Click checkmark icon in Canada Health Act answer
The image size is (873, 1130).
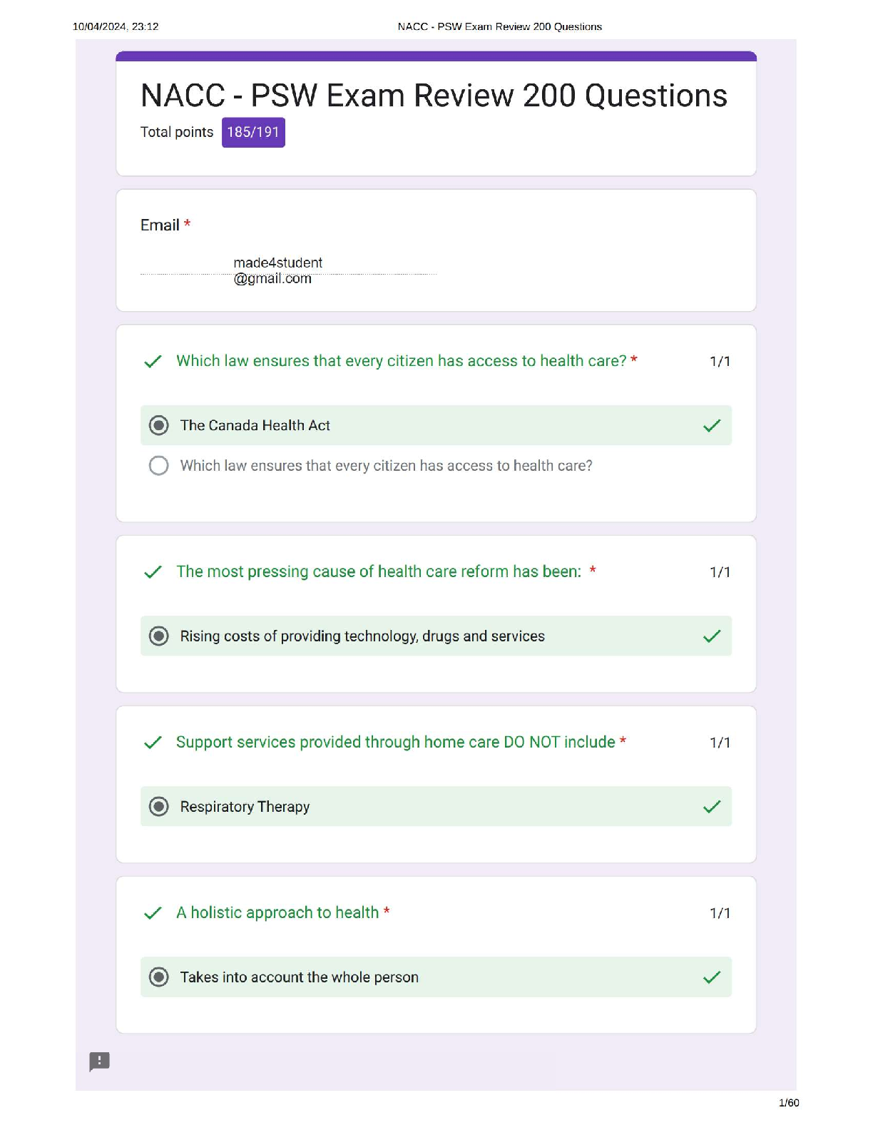pos(712,426)
